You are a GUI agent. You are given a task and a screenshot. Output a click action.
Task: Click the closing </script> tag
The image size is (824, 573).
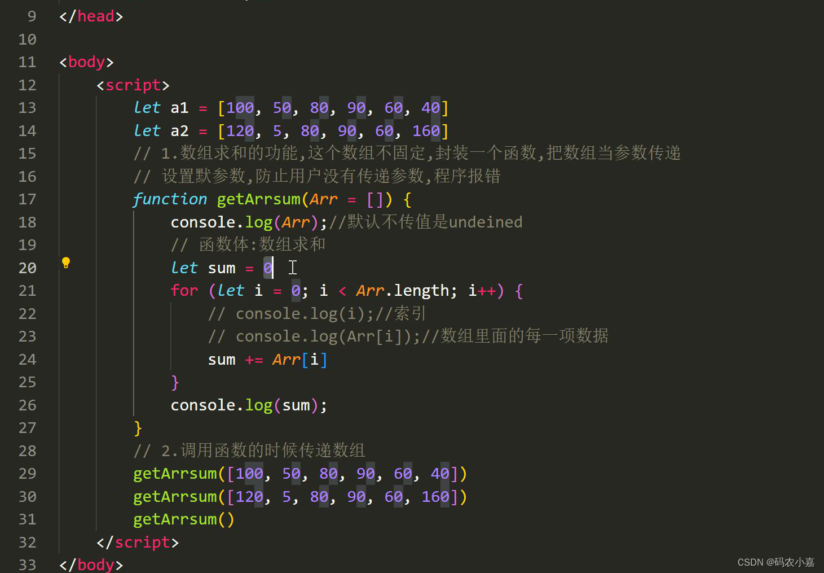click(x=137, y=542)
